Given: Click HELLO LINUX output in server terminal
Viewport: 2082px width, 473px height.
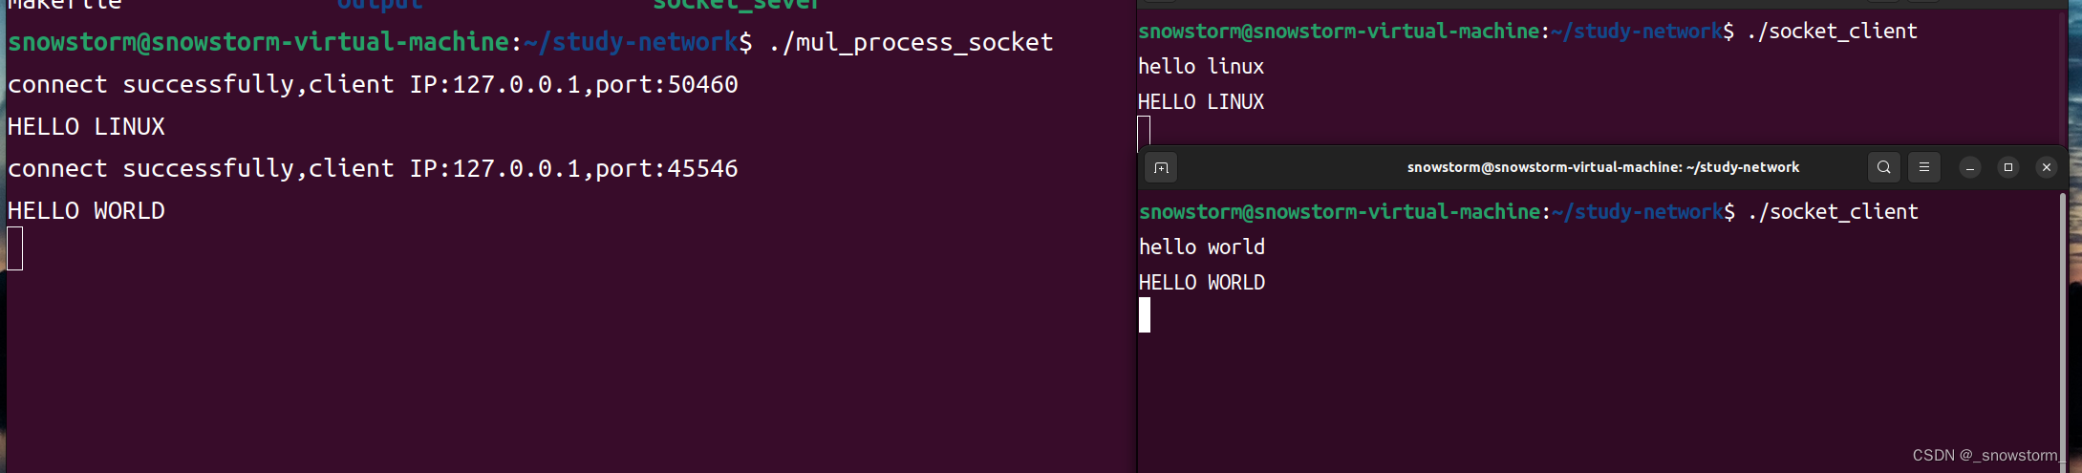Looking at the screenshot, I should 86,126.
